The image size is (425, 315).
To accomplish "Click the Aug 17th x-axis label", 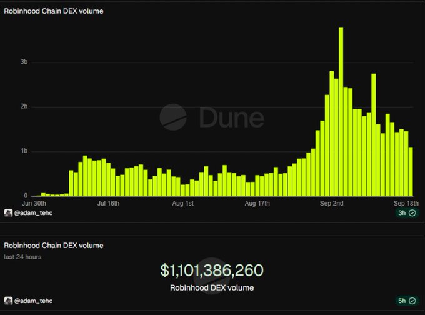I will pos(257,204).
